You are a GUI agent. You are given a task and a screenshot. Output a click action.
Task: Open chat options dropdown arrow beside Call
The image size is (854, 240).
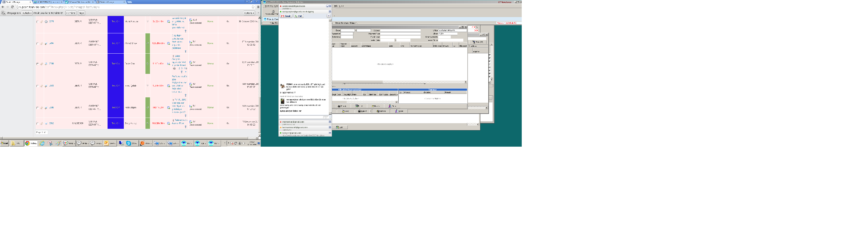pyautogui.click(x=329, y=16)
